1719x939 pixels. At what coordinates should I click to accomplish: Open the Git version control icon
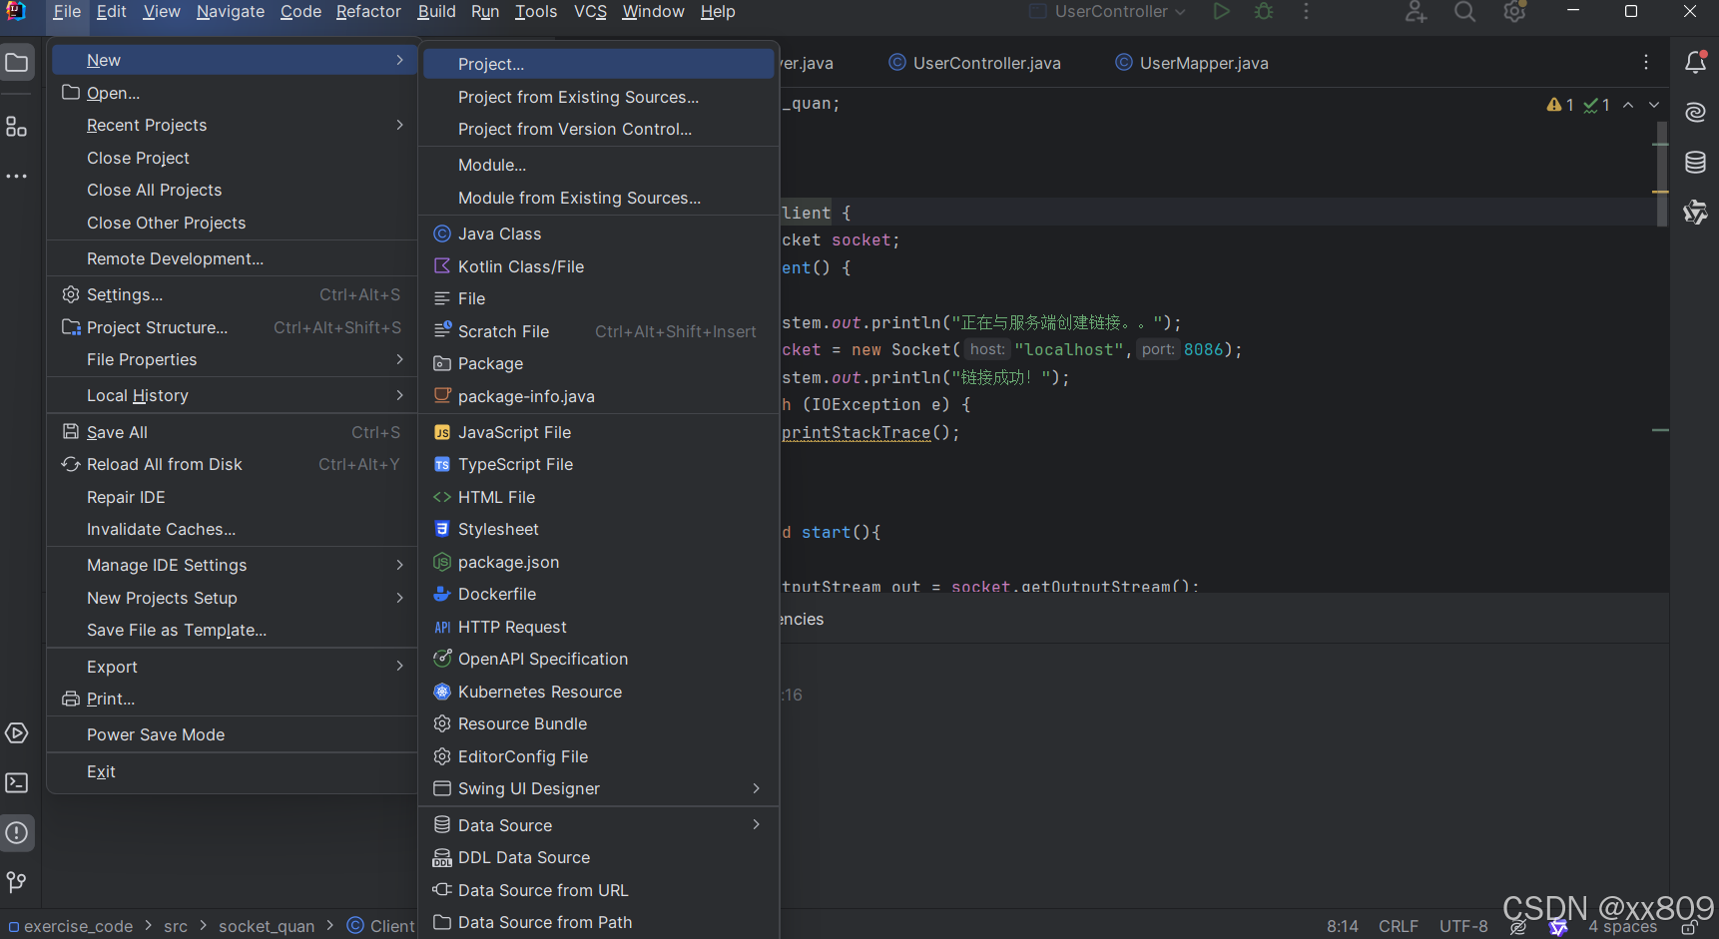click(17, 882)
